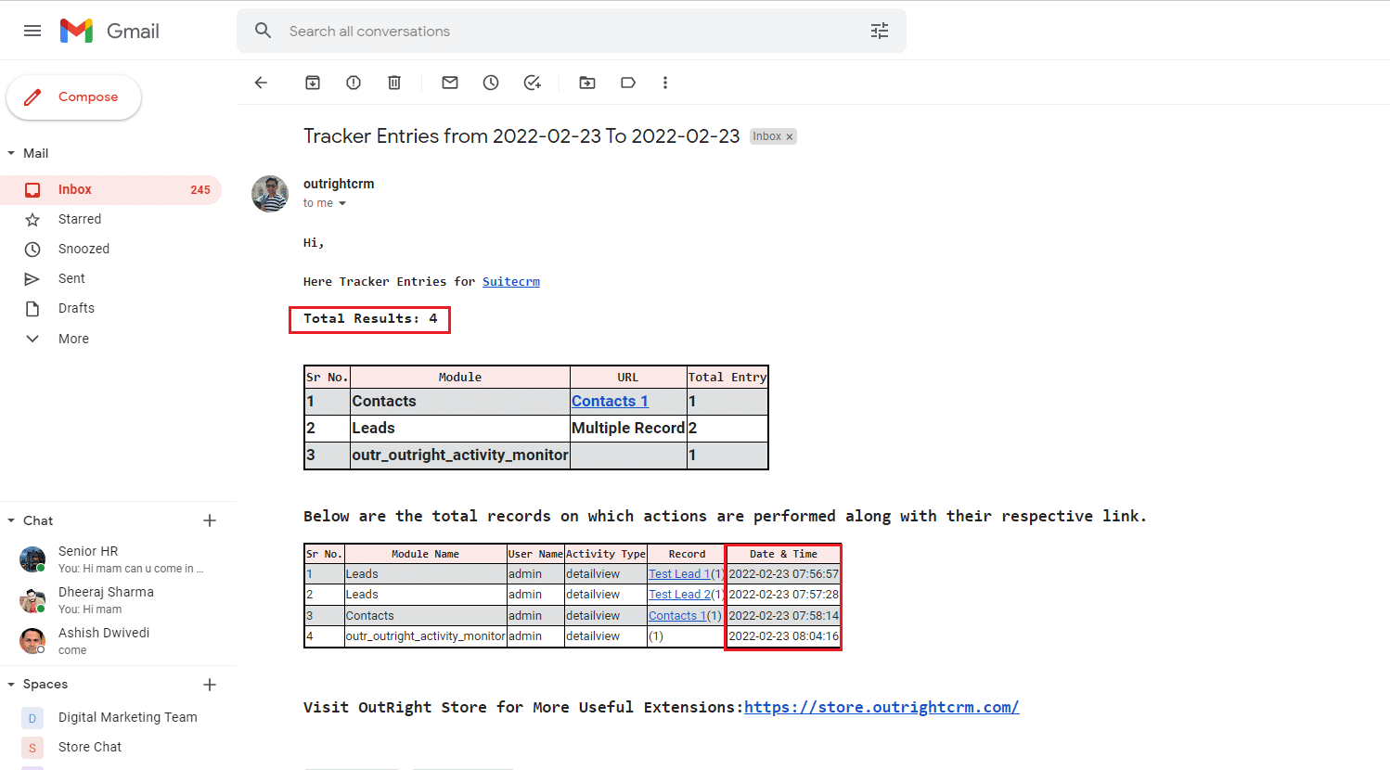The height and width of the screenshot is (770, 1390).
Task: Open the Starred folder
Action: click(x=110, y=219)
